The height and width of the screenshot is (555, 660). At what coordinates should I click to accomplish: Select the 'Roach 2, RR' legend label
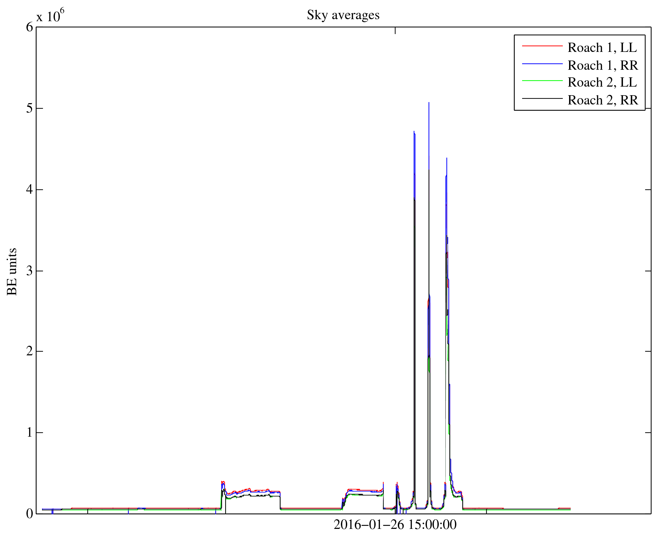(602, 100)
